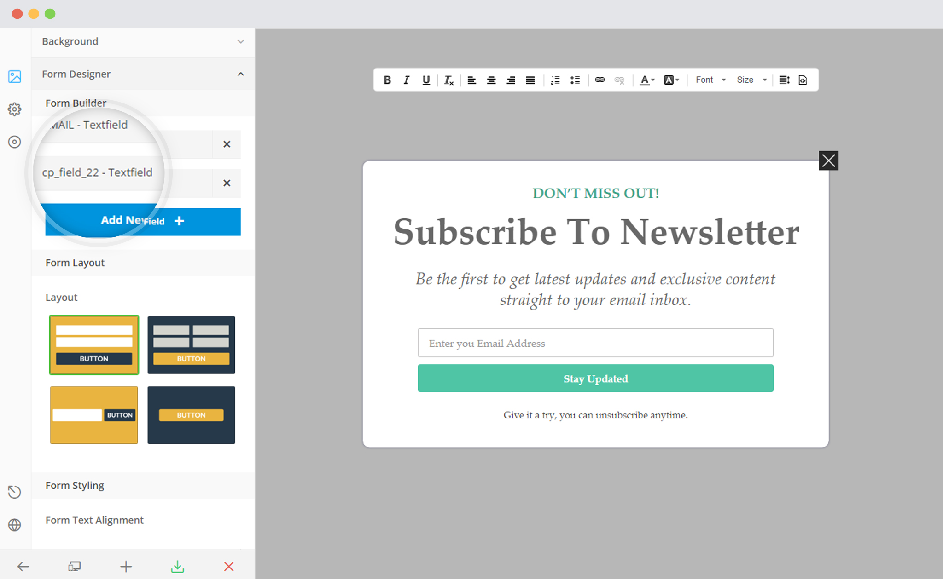Screen dimensions: 943x579
Task: Click the Stay Updated button
Action: coord(595,378)
